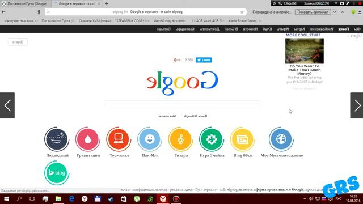Go to next slide with right arrow
Image resolution: width=363 pixels, height=204 pixels.
[x=357, y=105]
